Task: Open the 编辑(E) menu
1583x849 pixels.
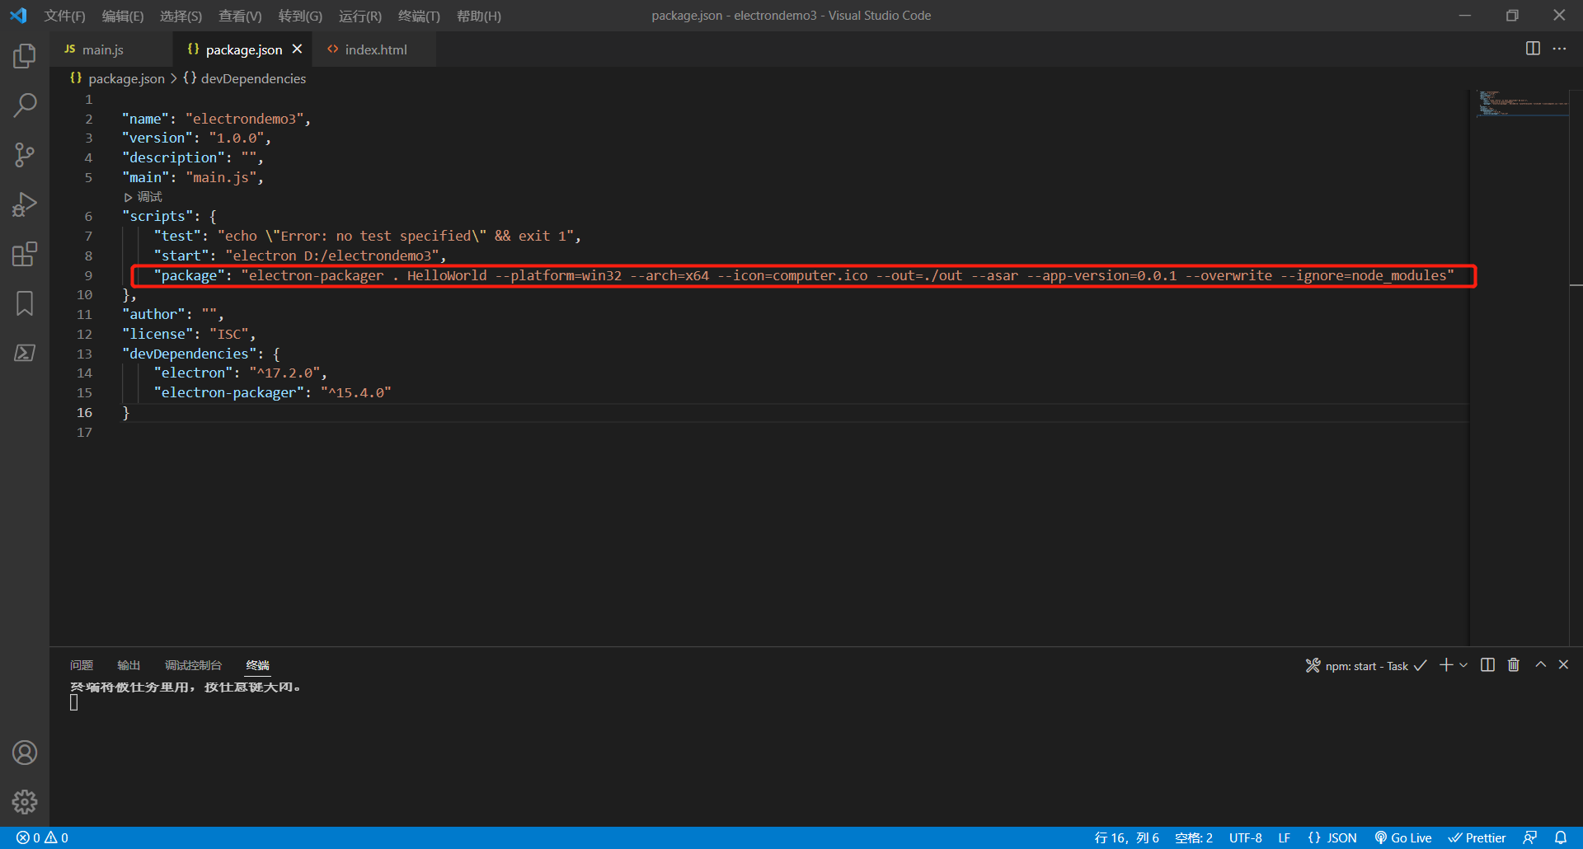Action: 123,16
